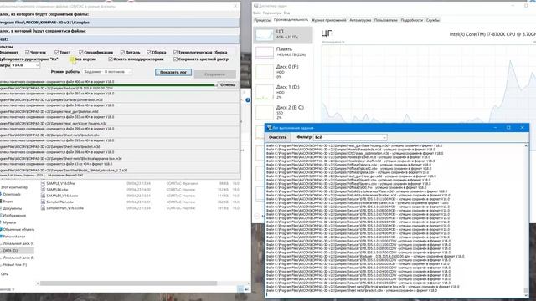Click the Task Manager title bar icon
Screen dimensions: 536x301
pos(256,6)
